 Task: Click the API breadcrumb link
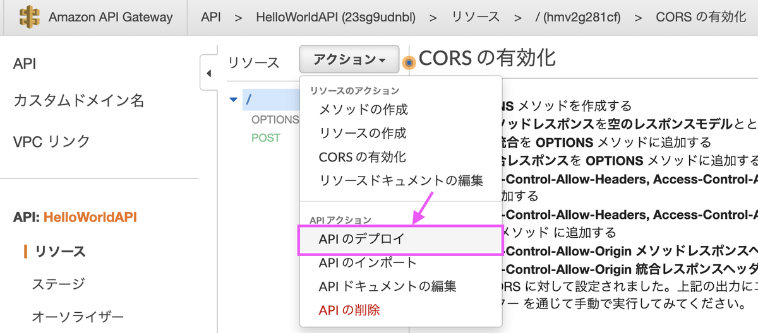point(210,17)
